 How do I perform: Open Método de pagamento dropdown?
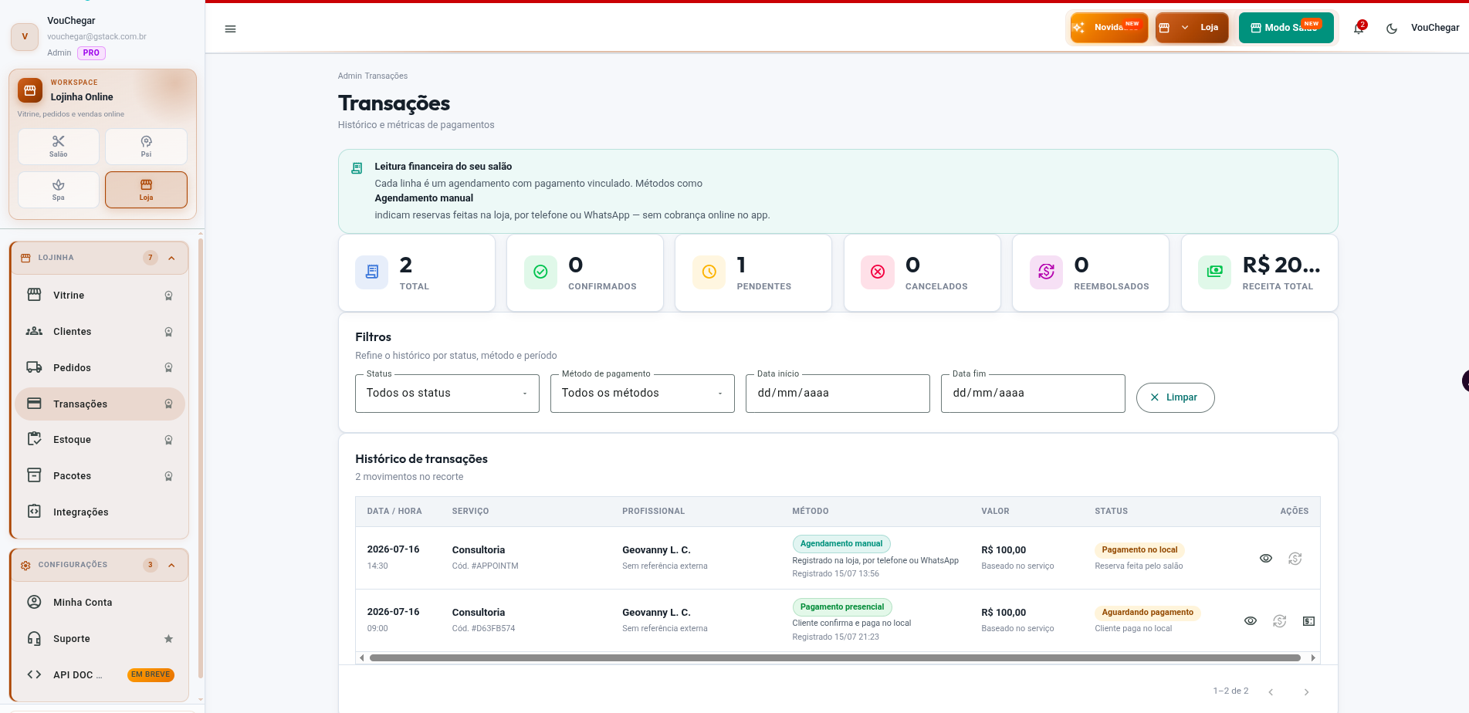pyautogui.click(x=642, y=394)
